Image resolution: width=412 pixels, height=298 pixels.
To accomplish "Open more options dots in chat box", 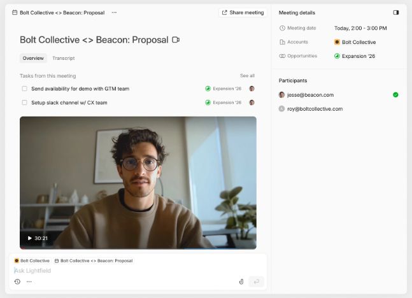I will coord(29,281).
